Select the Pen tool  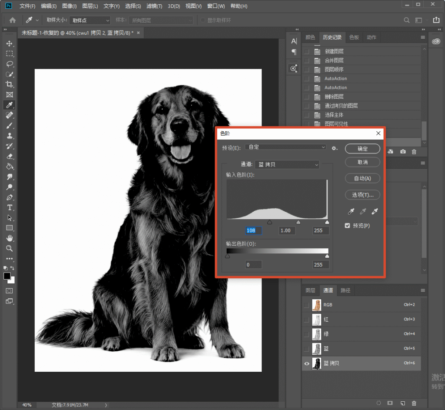click(x=10, y=197)
